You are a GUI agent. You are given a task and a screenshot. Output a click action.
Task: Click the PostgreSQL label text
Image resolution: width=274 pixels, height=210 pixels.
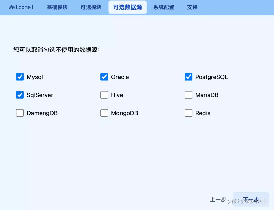tap(211, 77)
